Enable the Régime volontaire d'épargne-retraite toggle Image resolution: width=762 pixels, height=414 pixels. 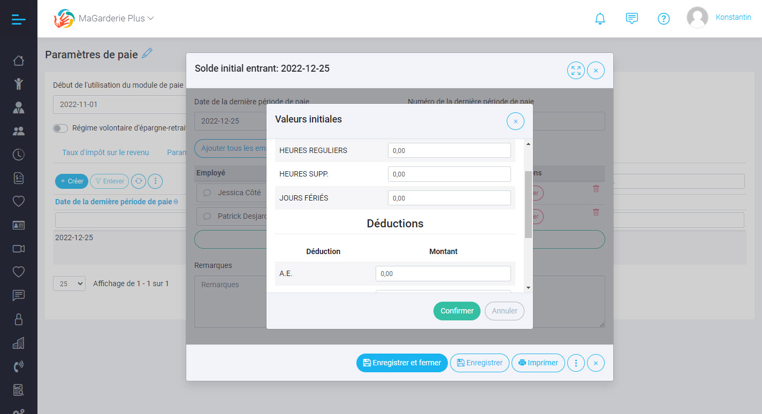(x=60, y=128)
